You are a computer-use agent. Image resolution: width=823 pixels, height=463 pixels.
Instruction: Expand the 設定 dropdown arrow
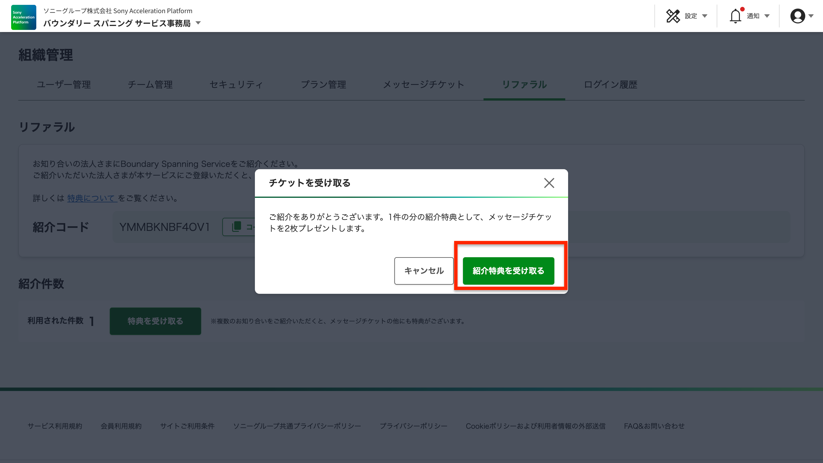(704, 16)
